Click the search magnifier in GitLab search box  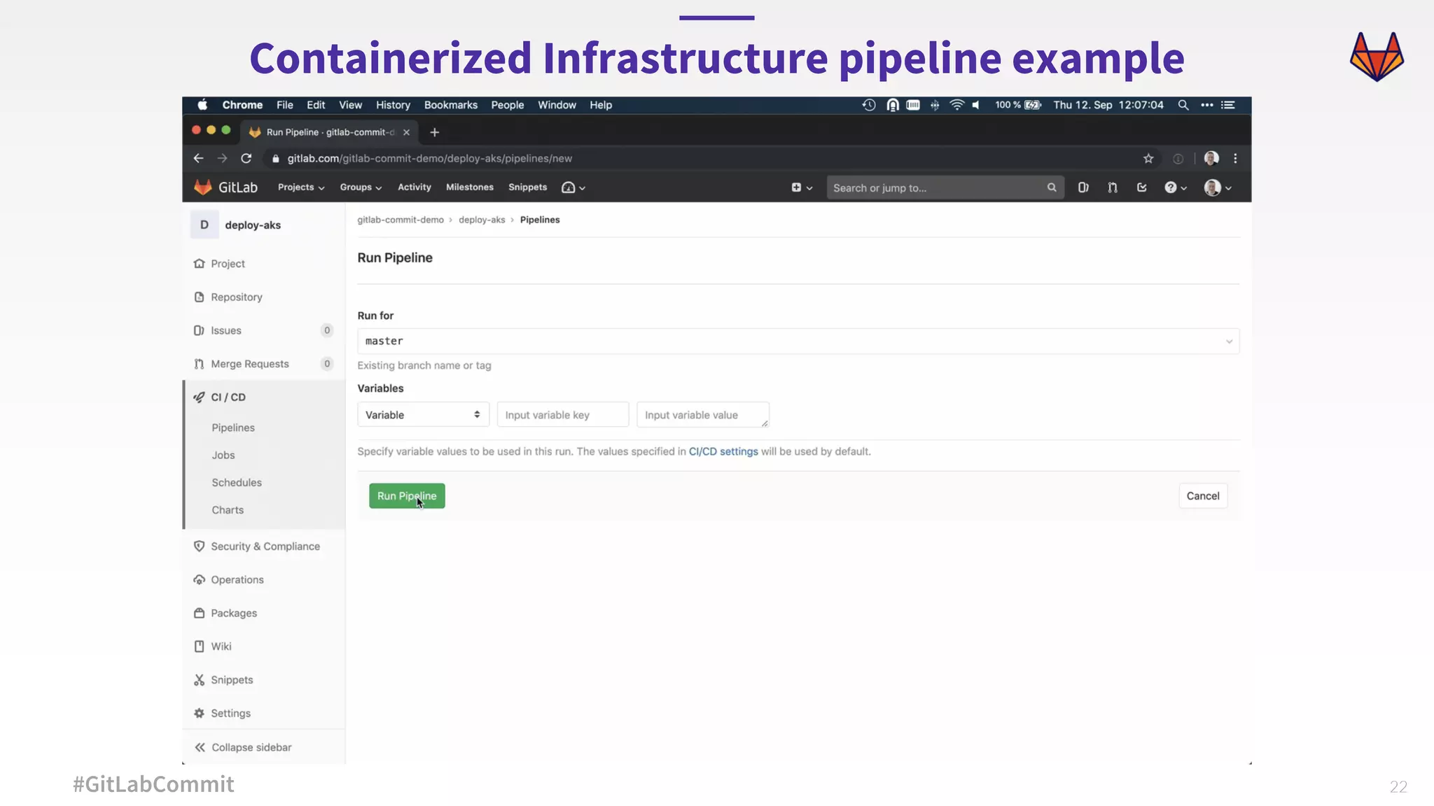[x=1052, y=188]
